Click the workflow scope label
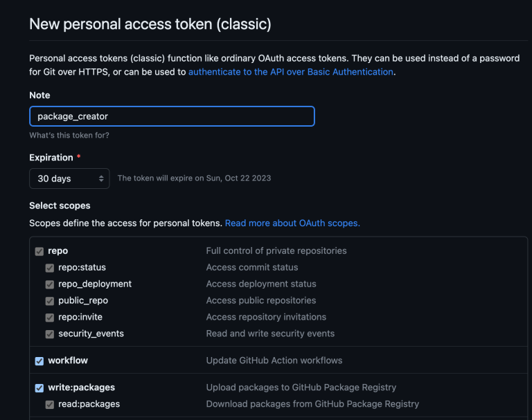The height and width of the screenshot is (420, 532). point(68,360)
